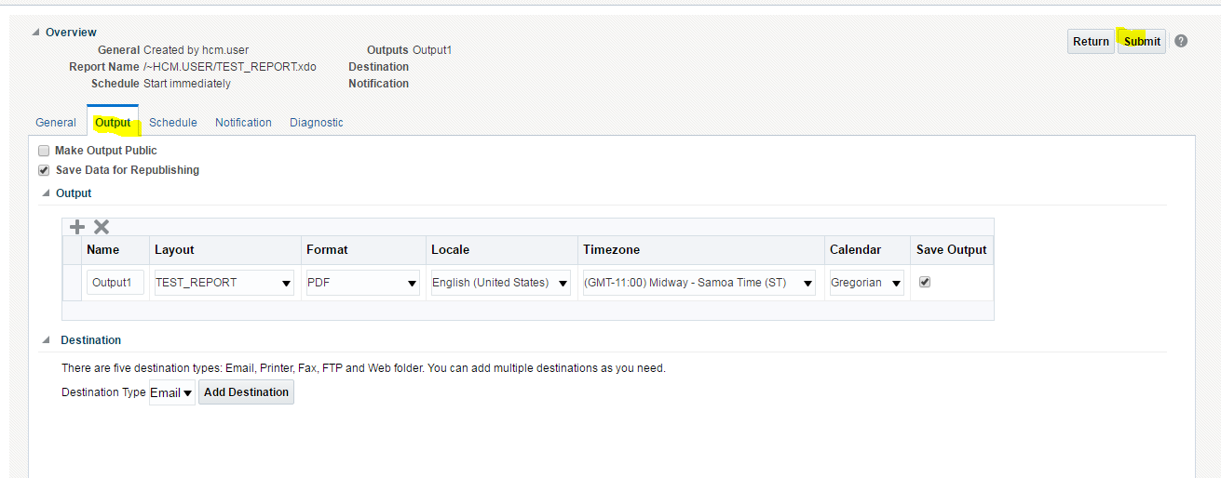Click the Layout column header
The image size is (1221, 478).
[225, 250]
